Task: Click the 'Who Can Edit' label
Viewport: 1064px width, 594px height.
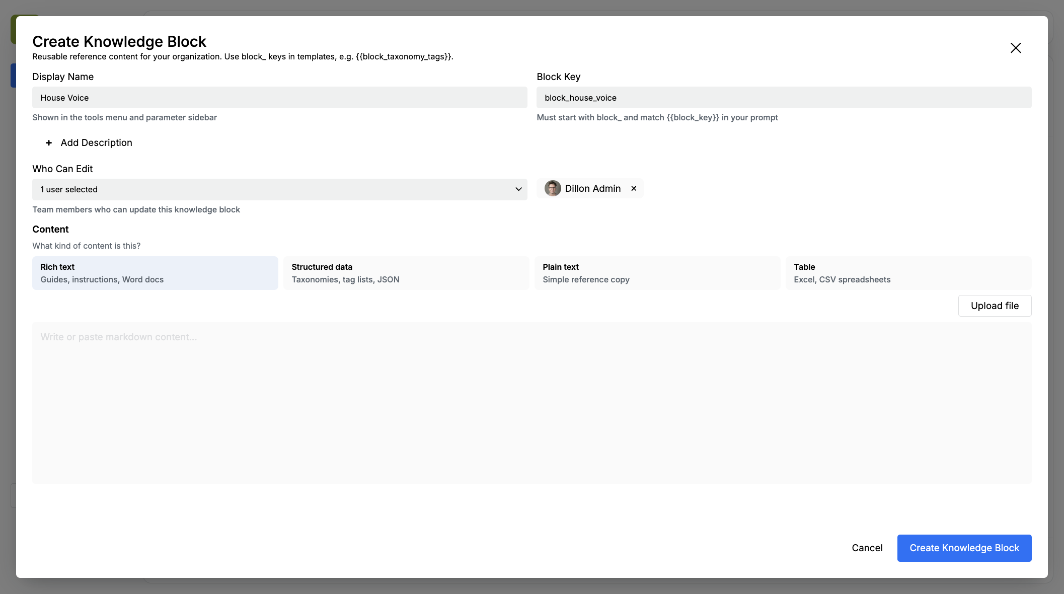Action: (x=63, y=169)
